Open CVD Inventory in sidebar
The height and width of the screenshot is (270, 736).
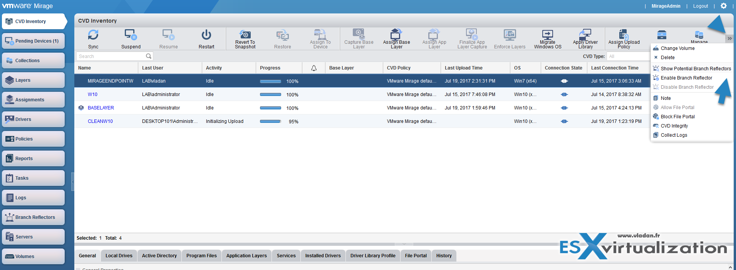tap(34, 22)
